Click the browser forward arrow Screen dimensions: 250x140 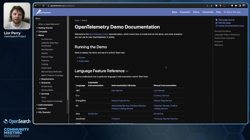pyautogui.click(x=40, y=6)
